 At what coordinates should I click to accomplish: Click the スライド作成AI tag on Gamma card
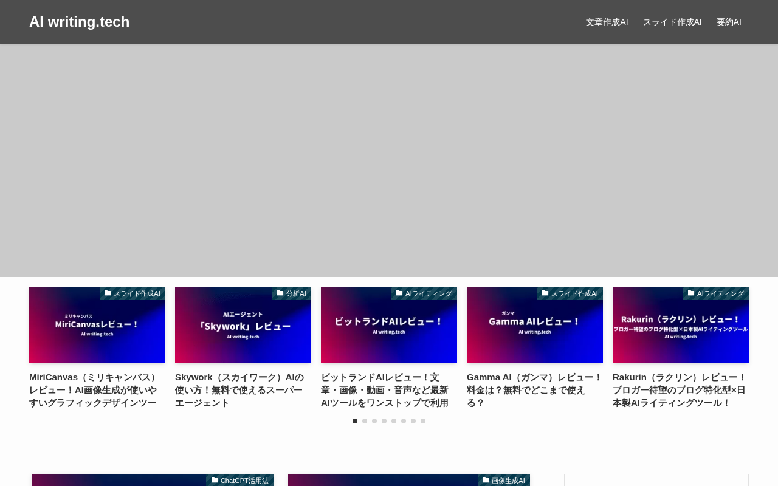570,293
